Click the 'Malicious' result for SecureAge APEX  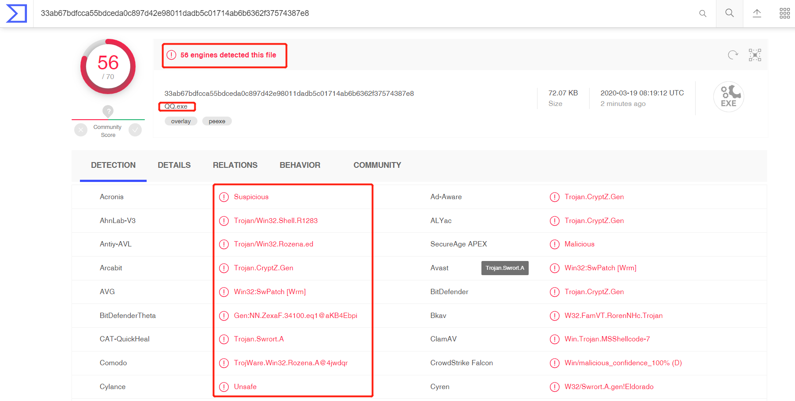[579, 244]
